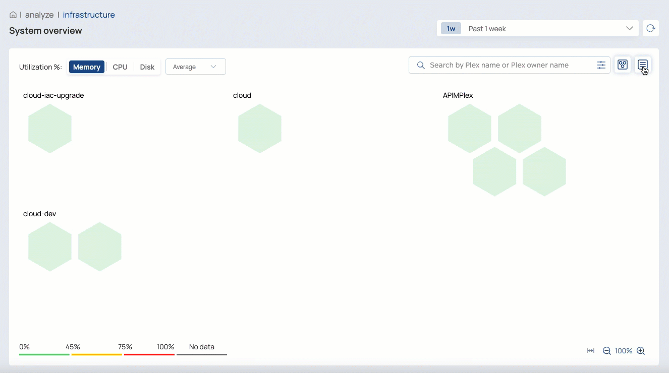
Task: Click the 1w quick range button
Action: (x=451, y=28)
